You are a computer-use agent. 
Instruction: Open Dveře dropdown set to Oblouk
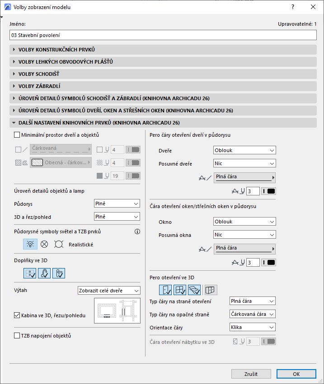(x=244, y=150)
